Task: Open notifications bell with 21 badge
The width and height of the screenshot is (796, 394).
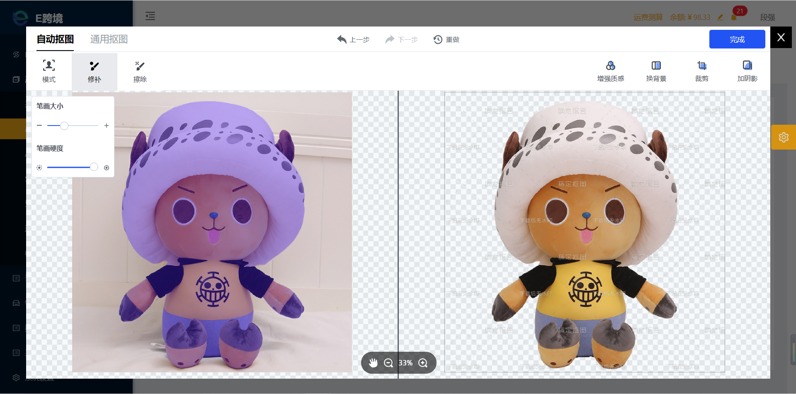Action: pos(734,17)
